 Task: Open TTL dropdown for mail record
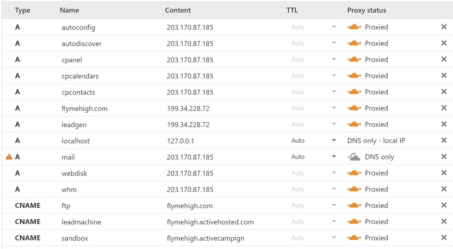coord(334,157)
